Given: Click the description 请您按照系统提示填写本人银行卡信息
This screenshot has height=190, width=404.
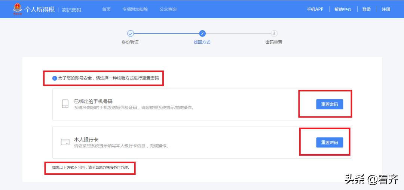Looking at the screenshot, I should coord(121,146).
